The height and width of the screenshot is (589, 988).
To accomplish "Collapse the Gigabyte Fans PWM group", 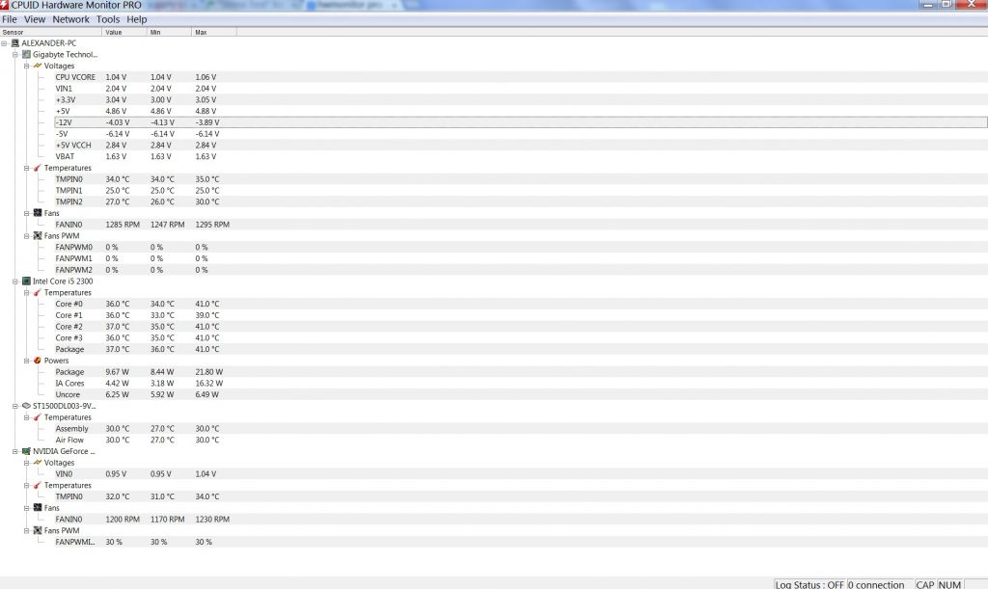I will coord(26,236).
